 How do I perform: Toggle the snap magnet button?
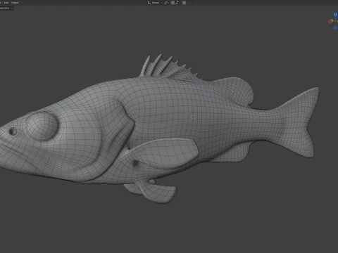173,3
